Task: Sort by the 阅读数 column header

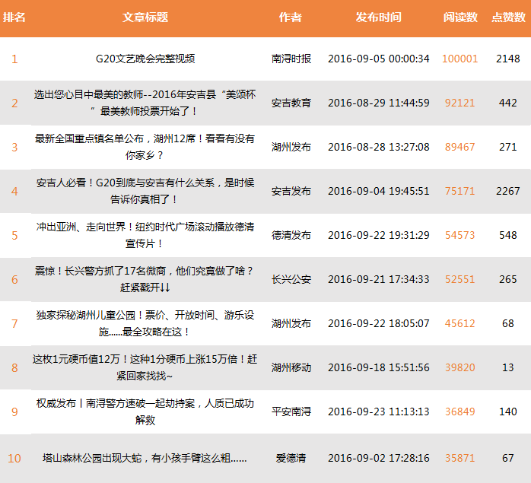Action: [x=460, y=17]
